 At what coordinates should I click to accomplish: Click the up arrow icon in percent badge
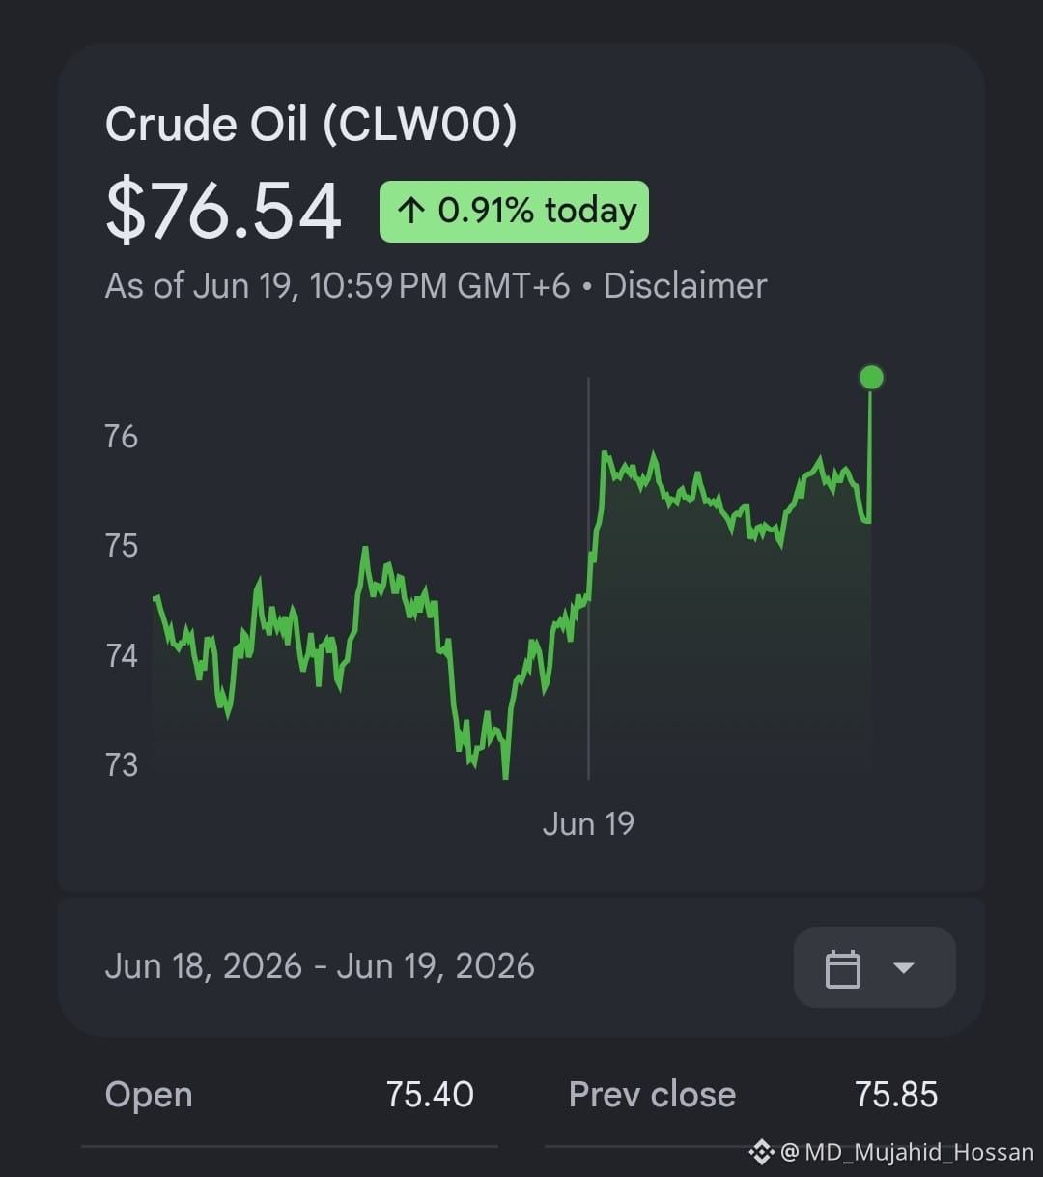click(410, 211)
